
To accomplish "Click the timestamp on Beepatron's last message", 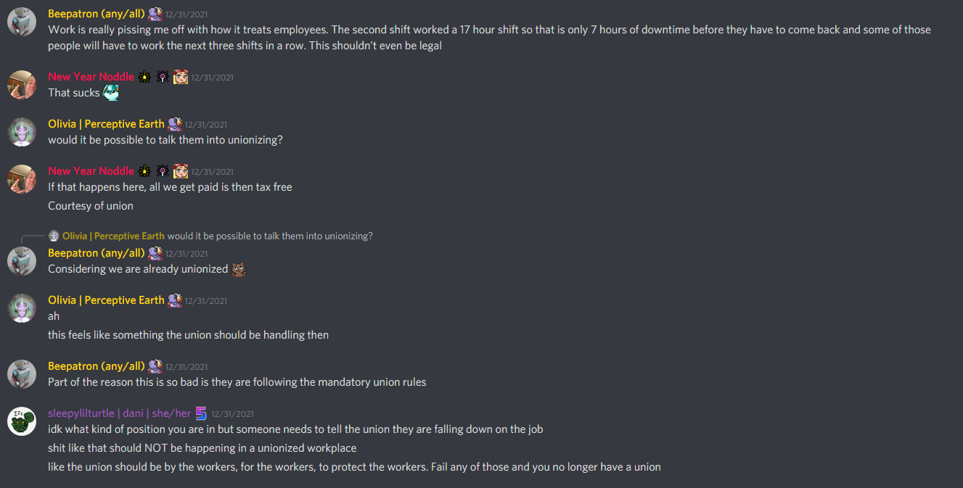I will (x=187, y=367).
